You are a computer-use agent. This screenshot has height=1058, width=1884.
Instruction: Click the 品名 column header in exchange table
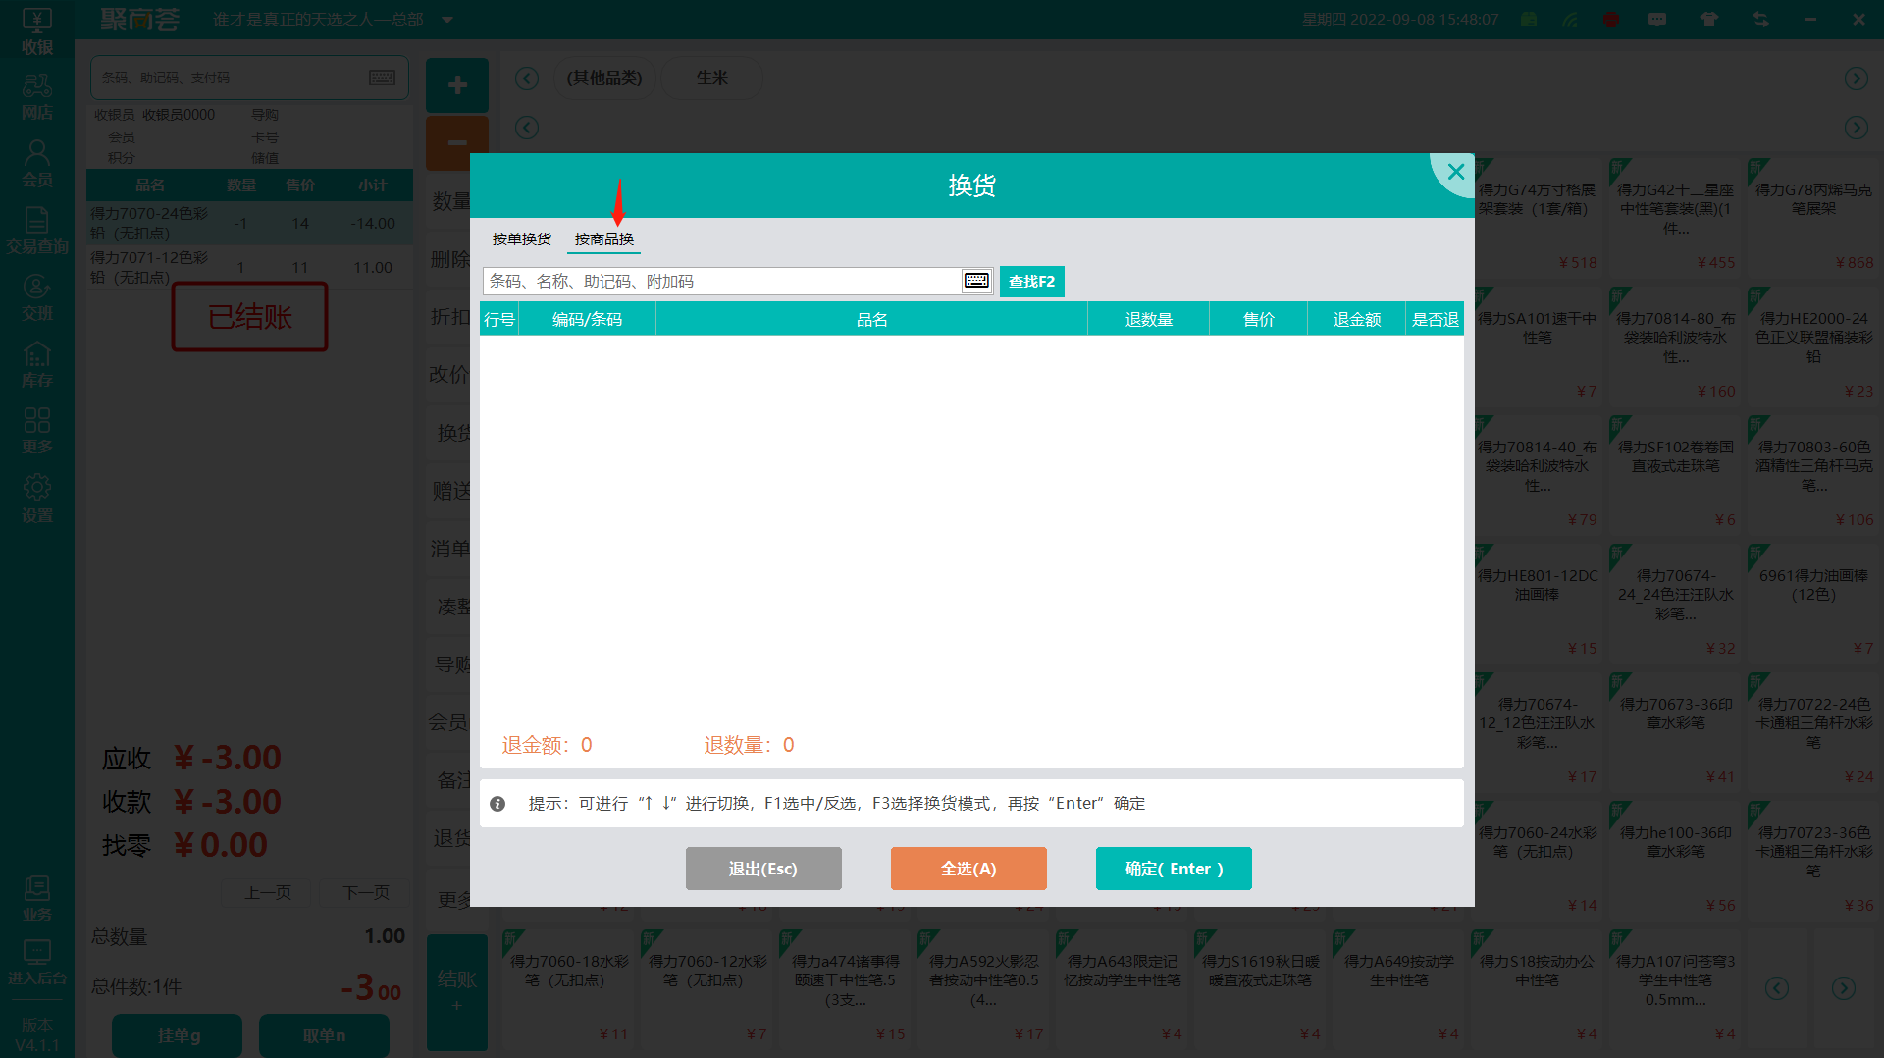click(871, 319)
